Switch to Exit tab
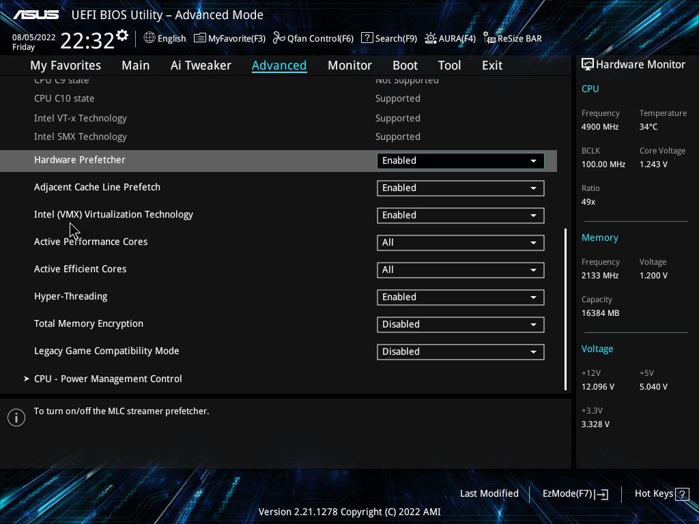The image size is (699, 524). coord(492,65)
